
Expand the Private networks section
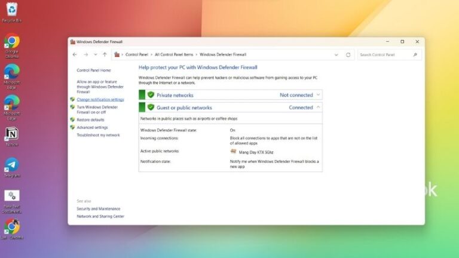[x=319, y=95]
